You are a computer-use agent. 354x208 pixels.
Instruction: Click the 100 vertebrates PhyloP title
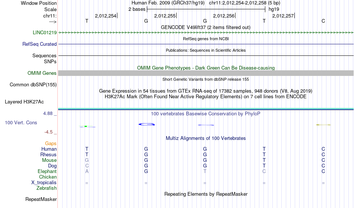206,113
